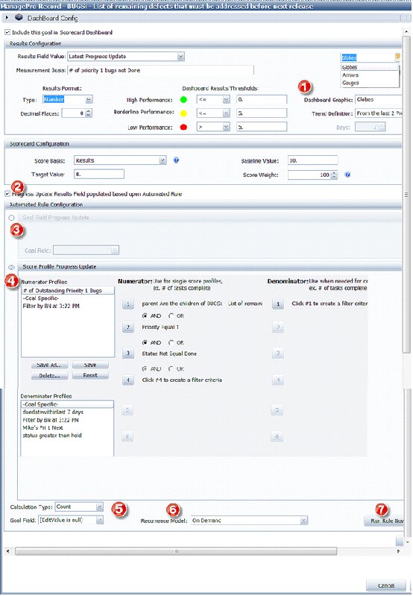Open the Results Field Value dropdown
Viewport: 413px width, 596px height.
(181, 57)
